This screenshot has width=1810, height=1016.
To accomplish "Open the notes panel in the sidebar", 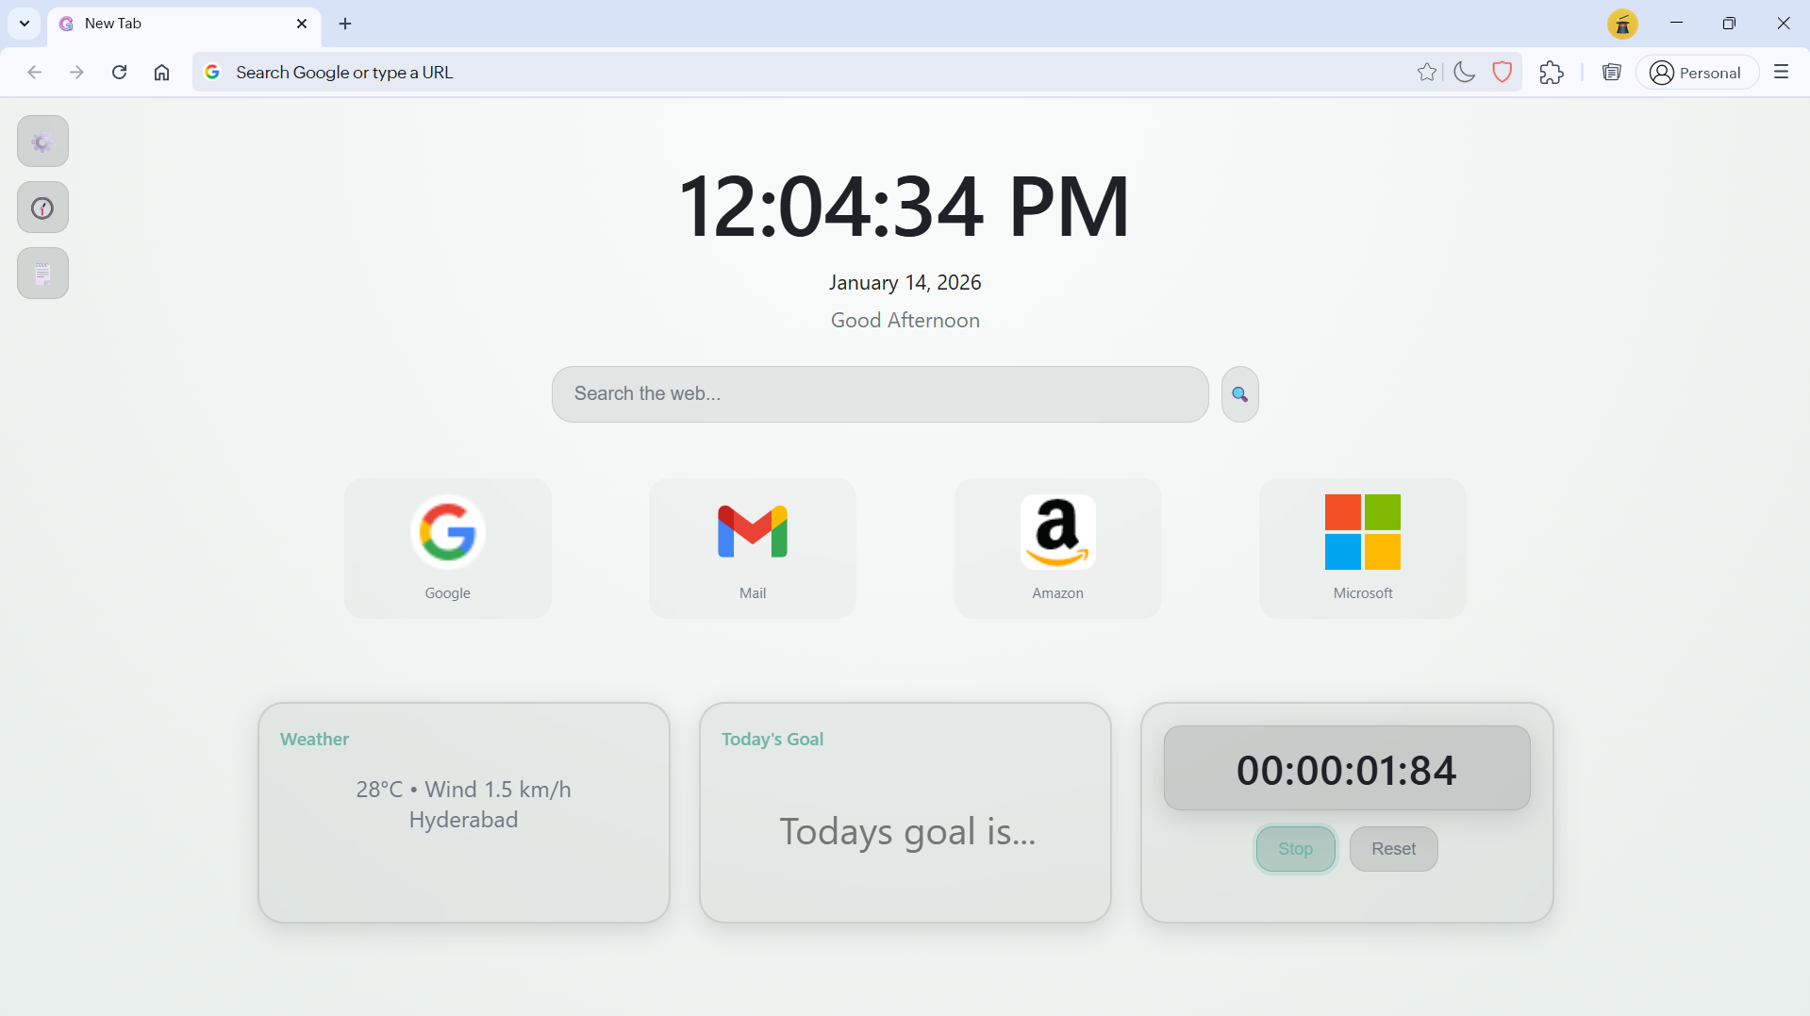I will (42, 273).
